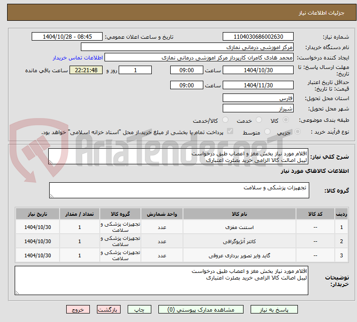
Task: Click the resize handle of گروه کالا box
Action: (52, 196)
